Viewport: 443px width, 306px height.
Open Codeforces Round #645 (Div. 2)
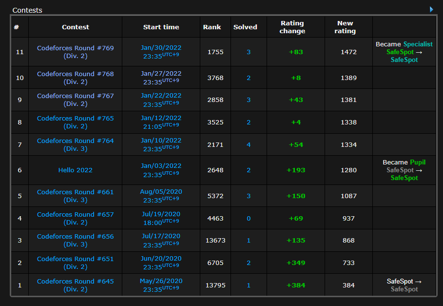76,285
